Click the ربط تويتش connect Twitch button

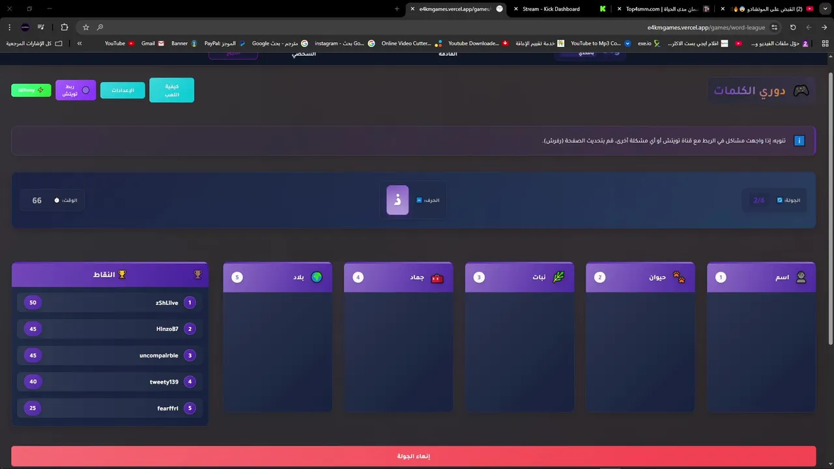pos(76,91)
